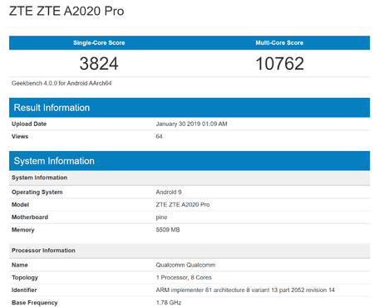Image resolution: width=374 pixels, height=307 pixels.
Task: Click the views count 64
Action: click(x=159, y=136)
